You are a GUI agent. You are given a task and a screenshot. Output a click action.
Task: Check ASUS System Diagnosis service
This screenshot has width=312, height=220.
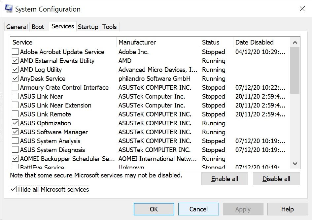(15, 150)
